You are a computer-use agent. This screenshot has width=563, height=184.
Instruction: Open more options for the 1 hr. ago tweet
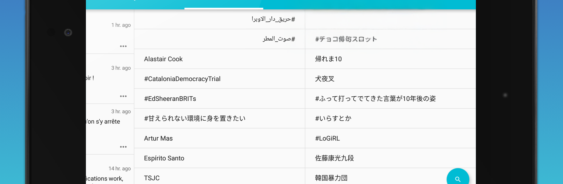123,46
